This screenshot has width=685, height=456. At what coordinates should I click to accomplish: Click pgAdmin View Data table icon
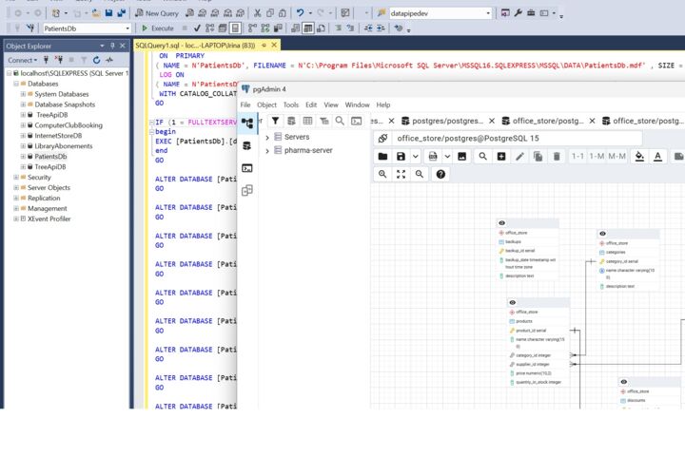307,121
